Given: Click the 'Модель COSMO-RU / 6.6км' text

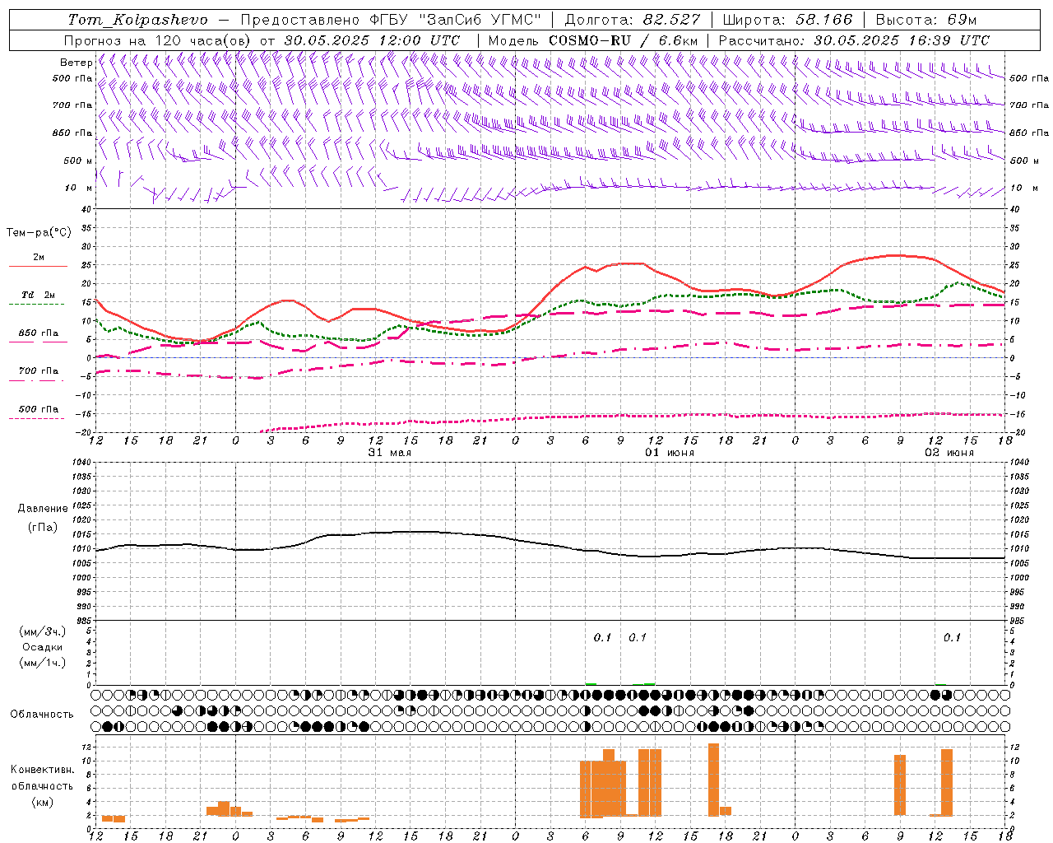Looking at the screenshot, I should pyautogui.click(x=593, y=40).
